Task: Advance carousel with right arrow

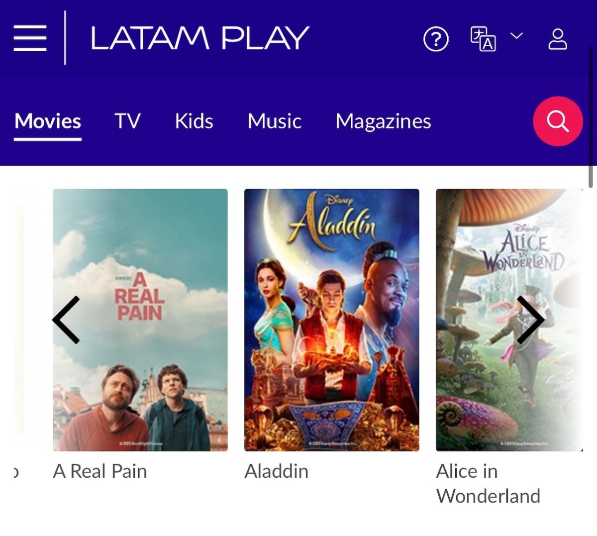Action: (x=530, y=320)
